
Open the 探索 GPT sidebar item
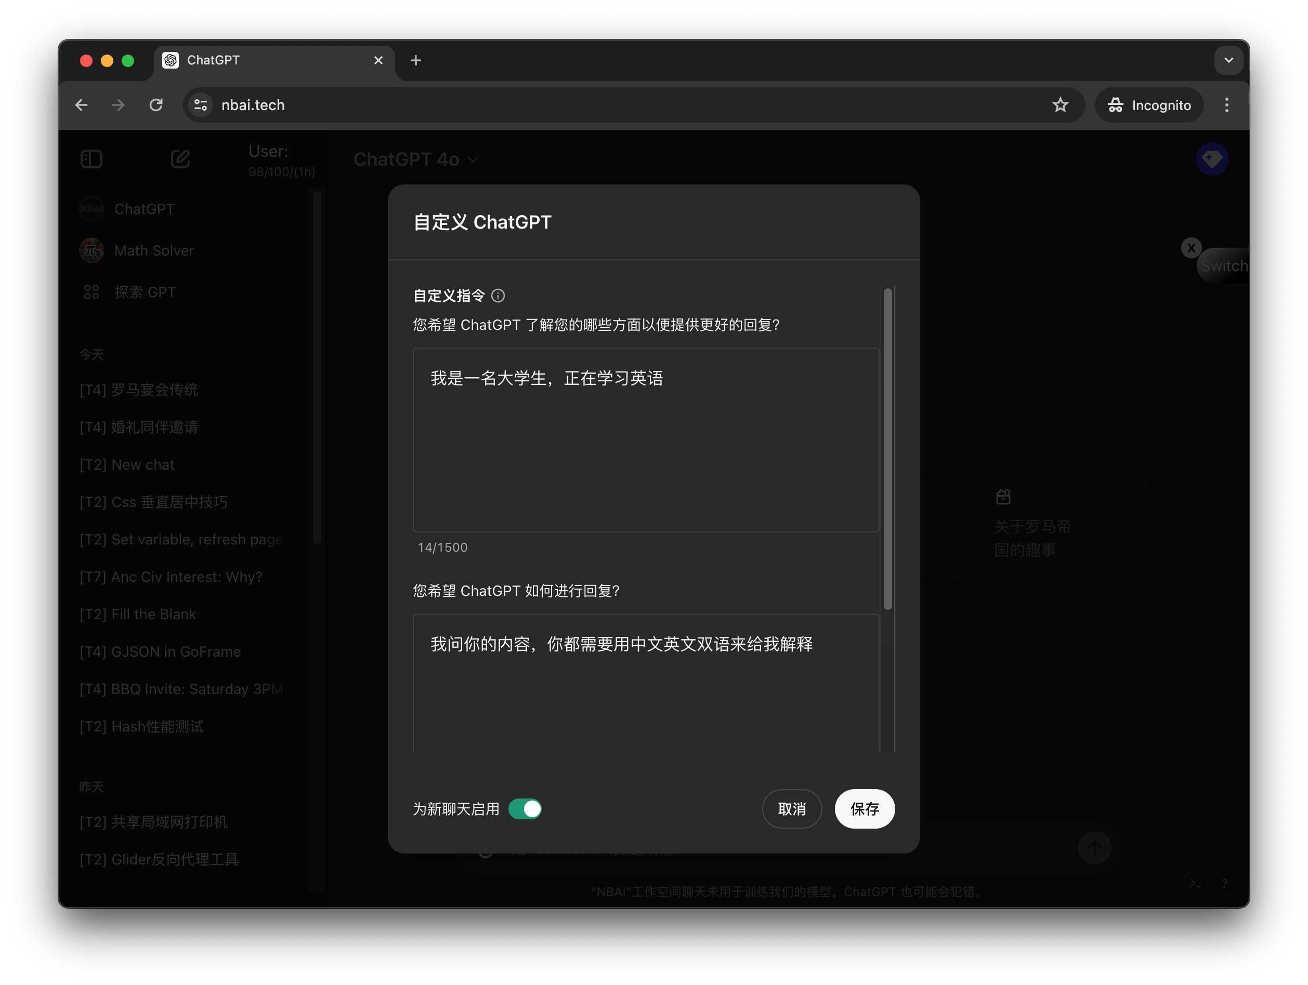[145, 292]
